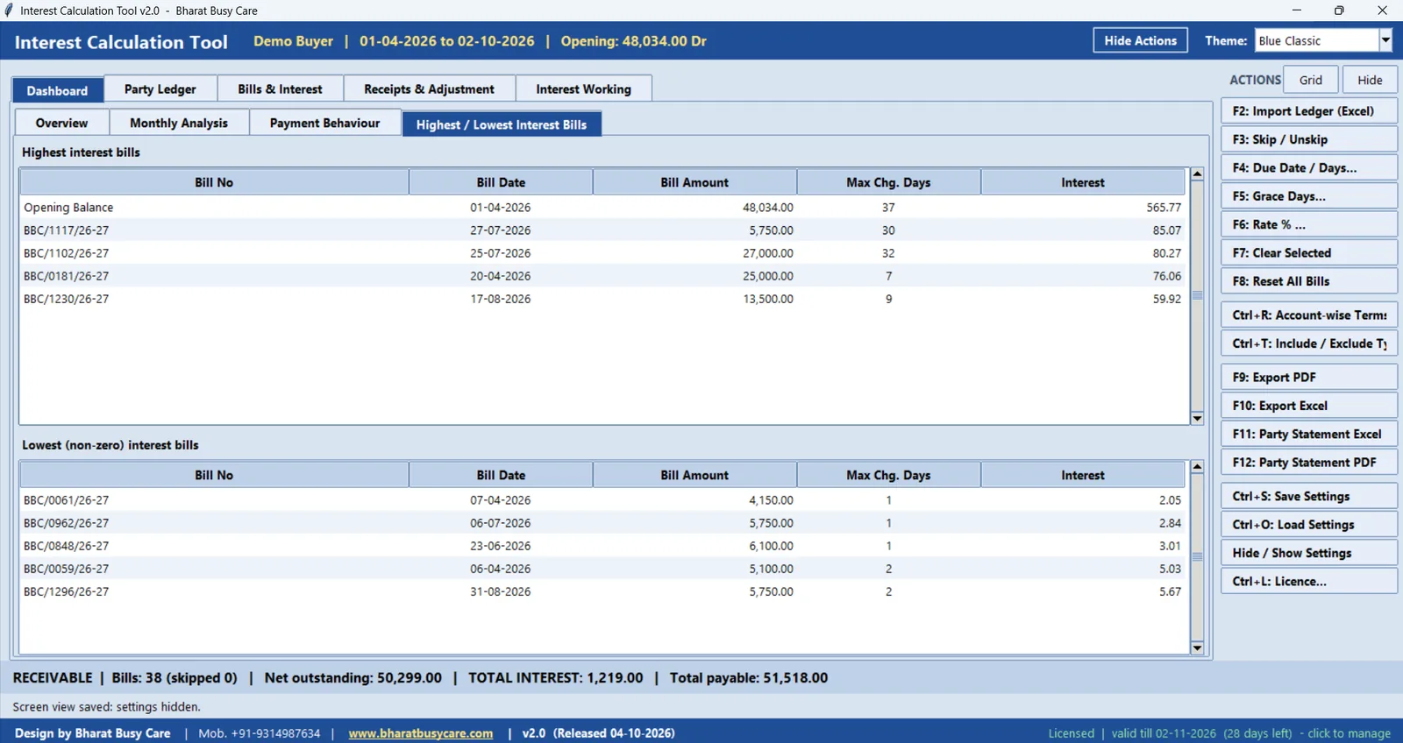
Task: Click F9: Export PDF button
Action: (1309, 378)
